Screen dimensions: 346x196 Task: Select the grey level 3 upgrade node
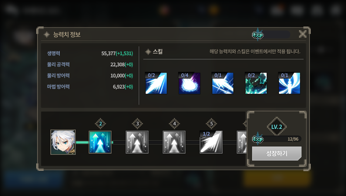point(137,142)
